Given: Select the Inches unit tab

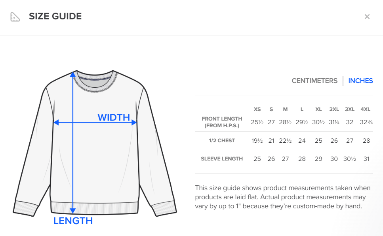Looking at the screenshot, I should coord(360,81).
